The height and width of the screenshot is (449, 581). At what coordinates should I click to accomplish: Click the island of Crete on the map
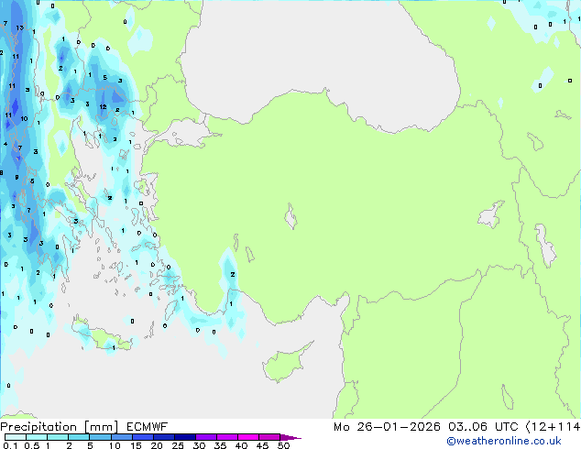click(x=102, y=338)
